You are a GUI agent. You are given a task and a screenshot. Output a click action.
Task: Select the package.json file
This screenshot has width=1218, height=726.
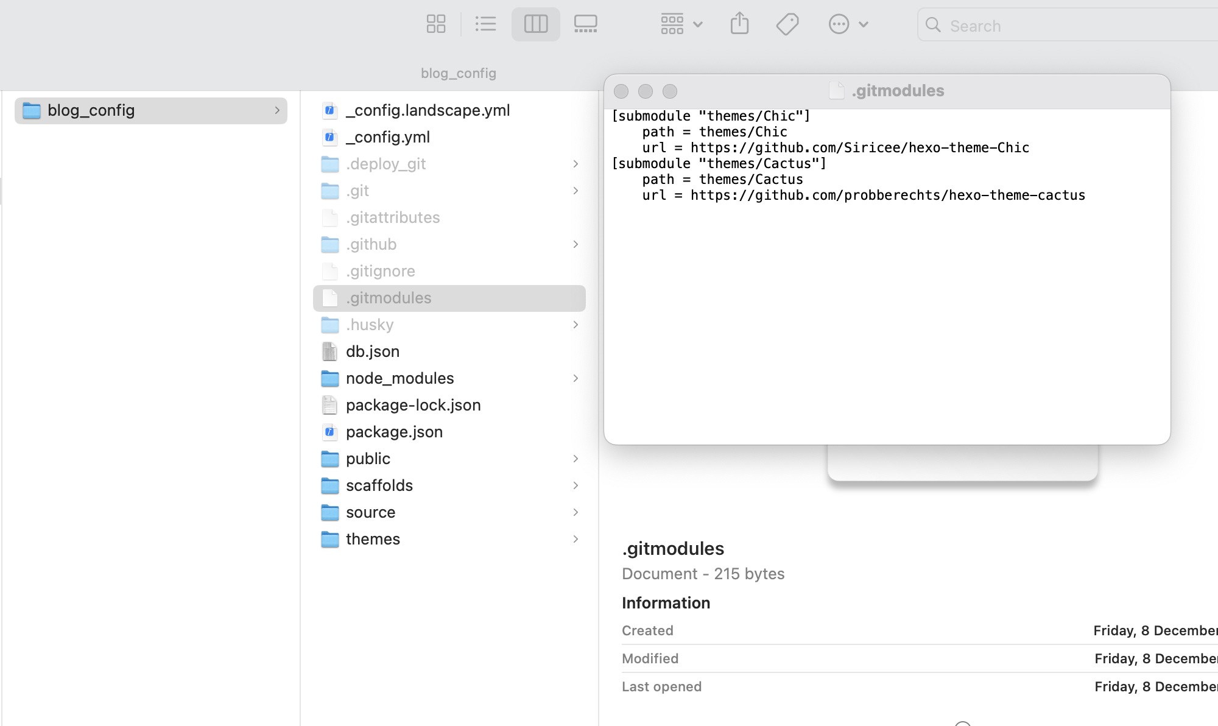pyautogui.click(x=394, y=432)
